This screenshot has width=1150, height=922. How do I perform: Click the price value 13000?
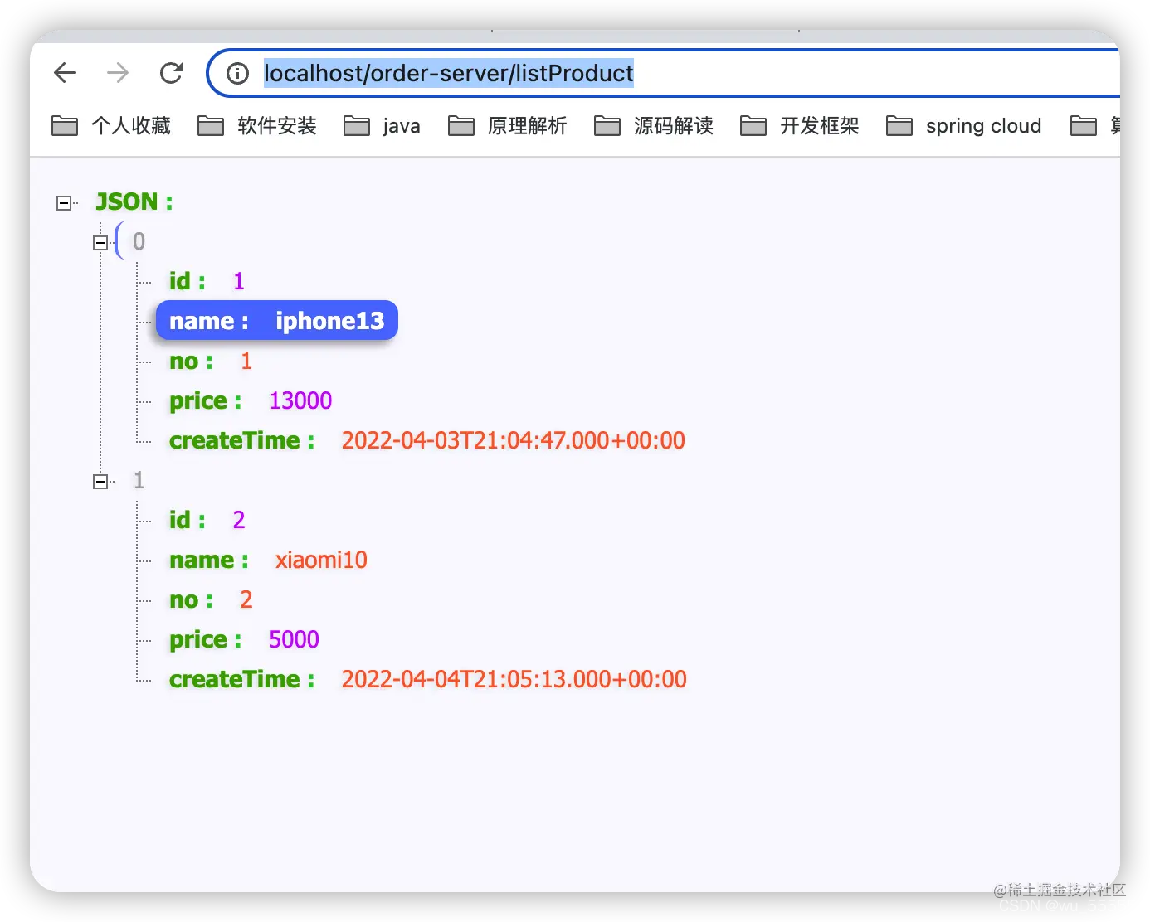click(x=300, y=401)
